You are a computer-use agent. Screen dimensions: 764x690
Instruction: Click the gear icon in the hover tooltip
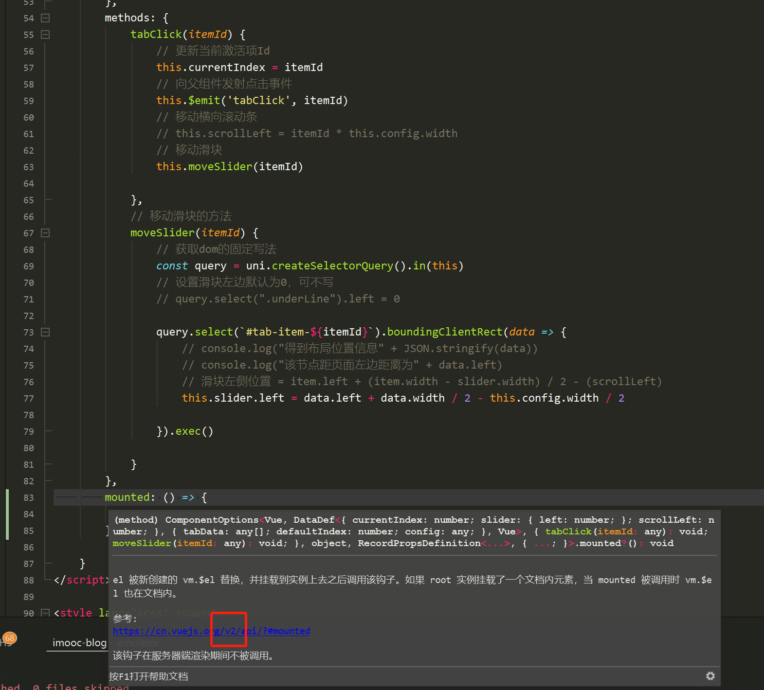pos(710,676)
